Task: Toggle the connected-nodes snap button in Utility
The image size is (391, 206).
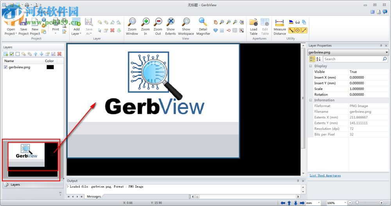Action: [291, 30]
